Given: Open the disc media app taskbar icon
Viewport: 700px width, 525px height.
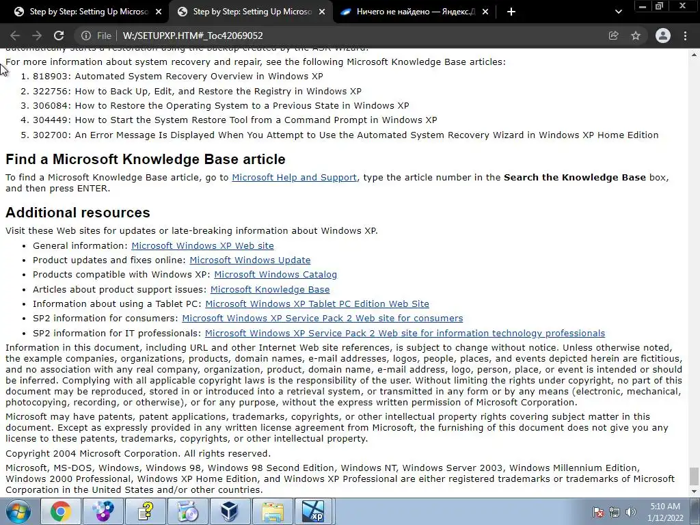Looking at the screenshot, I should pos(103,511).
